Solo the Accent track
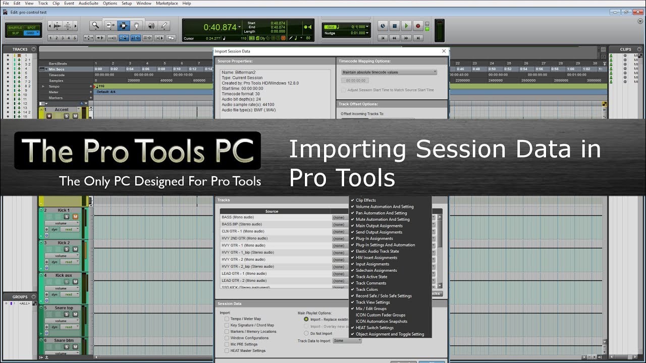Viewport: 646px width, 363px height. point(66,116)
